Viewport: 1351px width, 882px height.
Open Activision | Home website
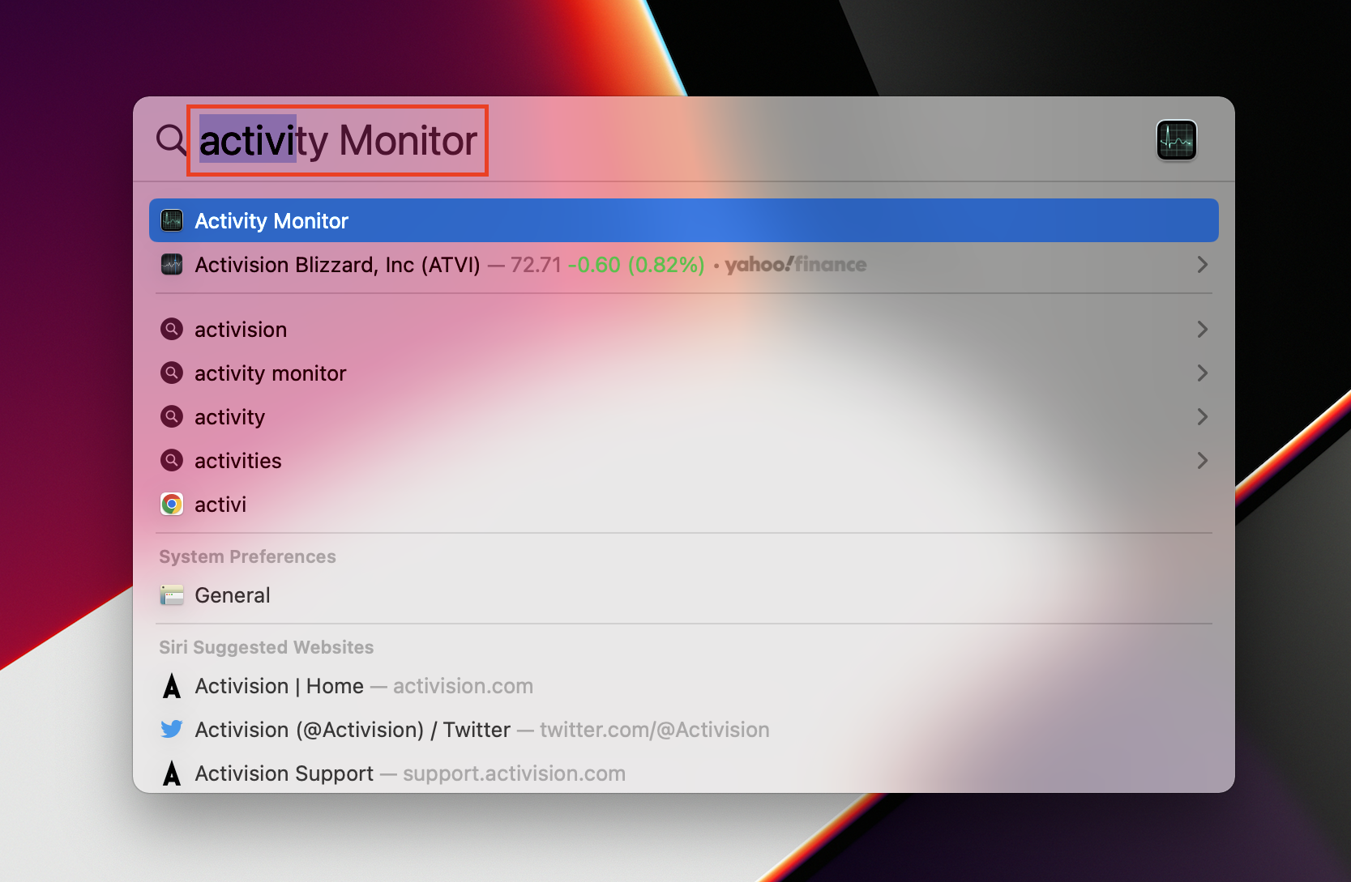click(x=684, y=686)
